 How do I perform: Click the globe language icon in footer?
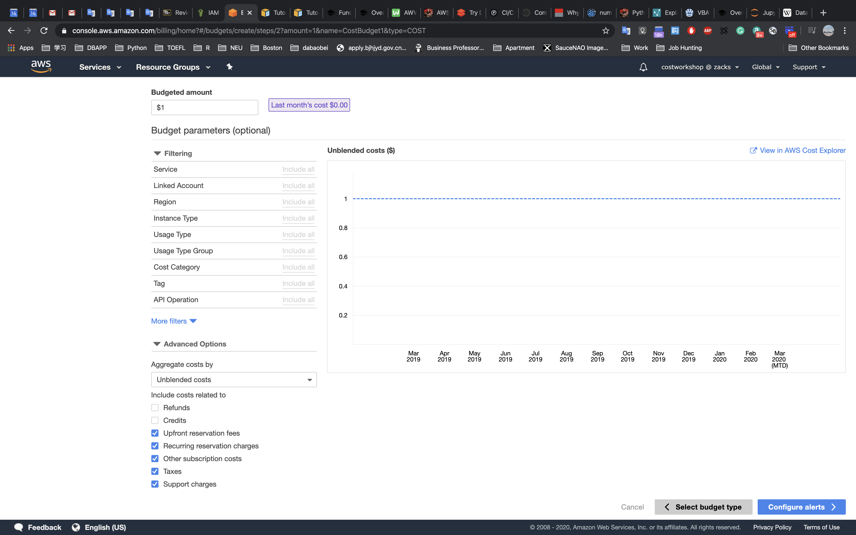pyautogui.click(x=76, y=527)
